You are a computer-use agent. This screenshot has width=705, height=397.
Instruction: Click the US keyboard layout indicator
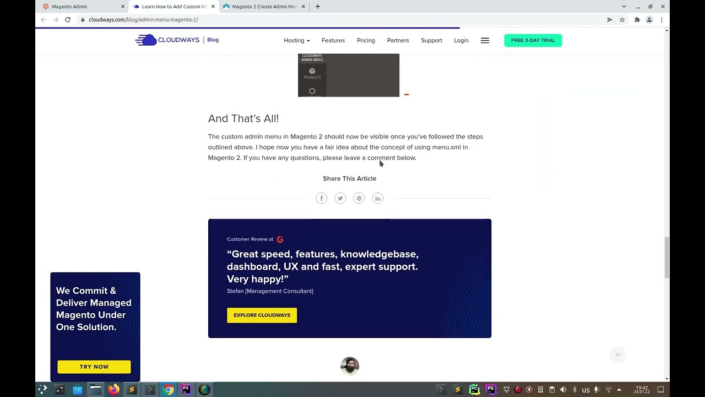pyautogui.click(x=585, y=390)
